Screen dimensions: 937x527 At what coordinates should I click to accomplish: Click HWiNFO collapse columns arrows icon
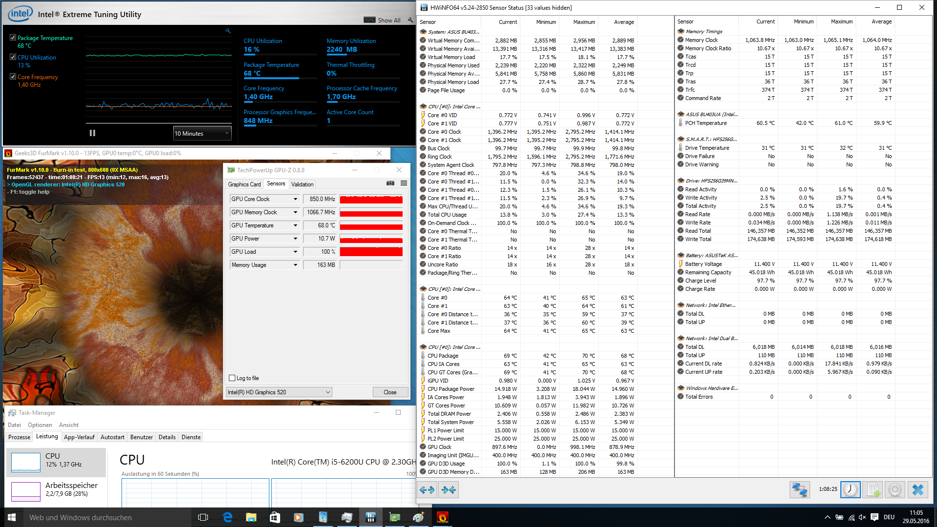coord(448,490)
